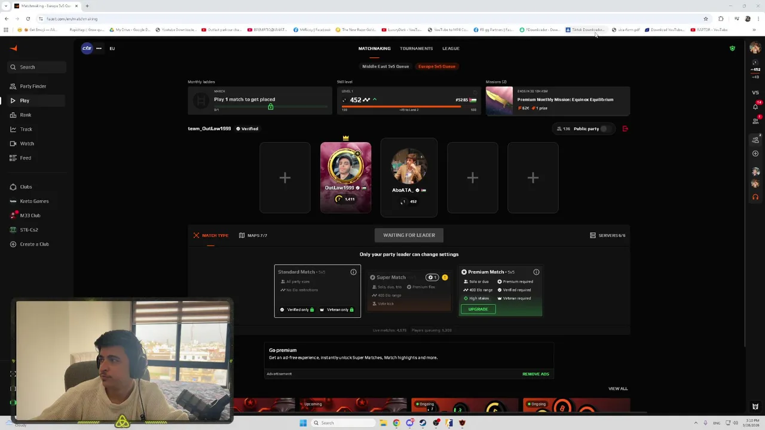
Task: Open the Watch page in sidebar
Action: [x=22, y=143]
